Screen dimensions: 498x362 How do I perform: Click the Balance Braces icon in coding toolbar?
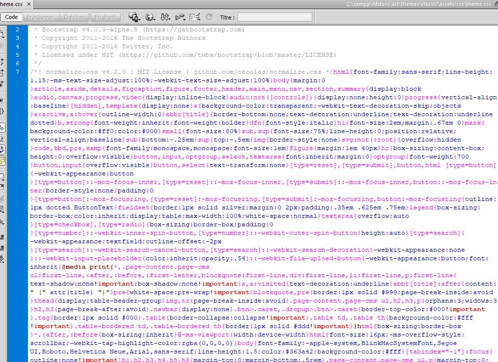coord(1,111)
